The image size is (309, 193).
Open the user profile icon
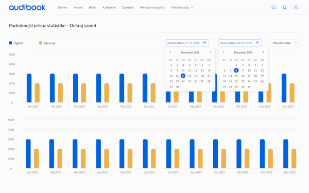coord(296,8)
